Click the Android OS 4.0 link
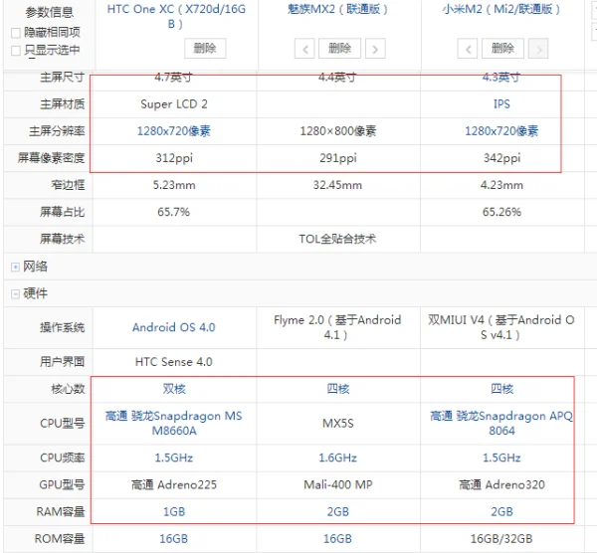The width and height of the screenshot is (597, 553). [x=173, y=327]
